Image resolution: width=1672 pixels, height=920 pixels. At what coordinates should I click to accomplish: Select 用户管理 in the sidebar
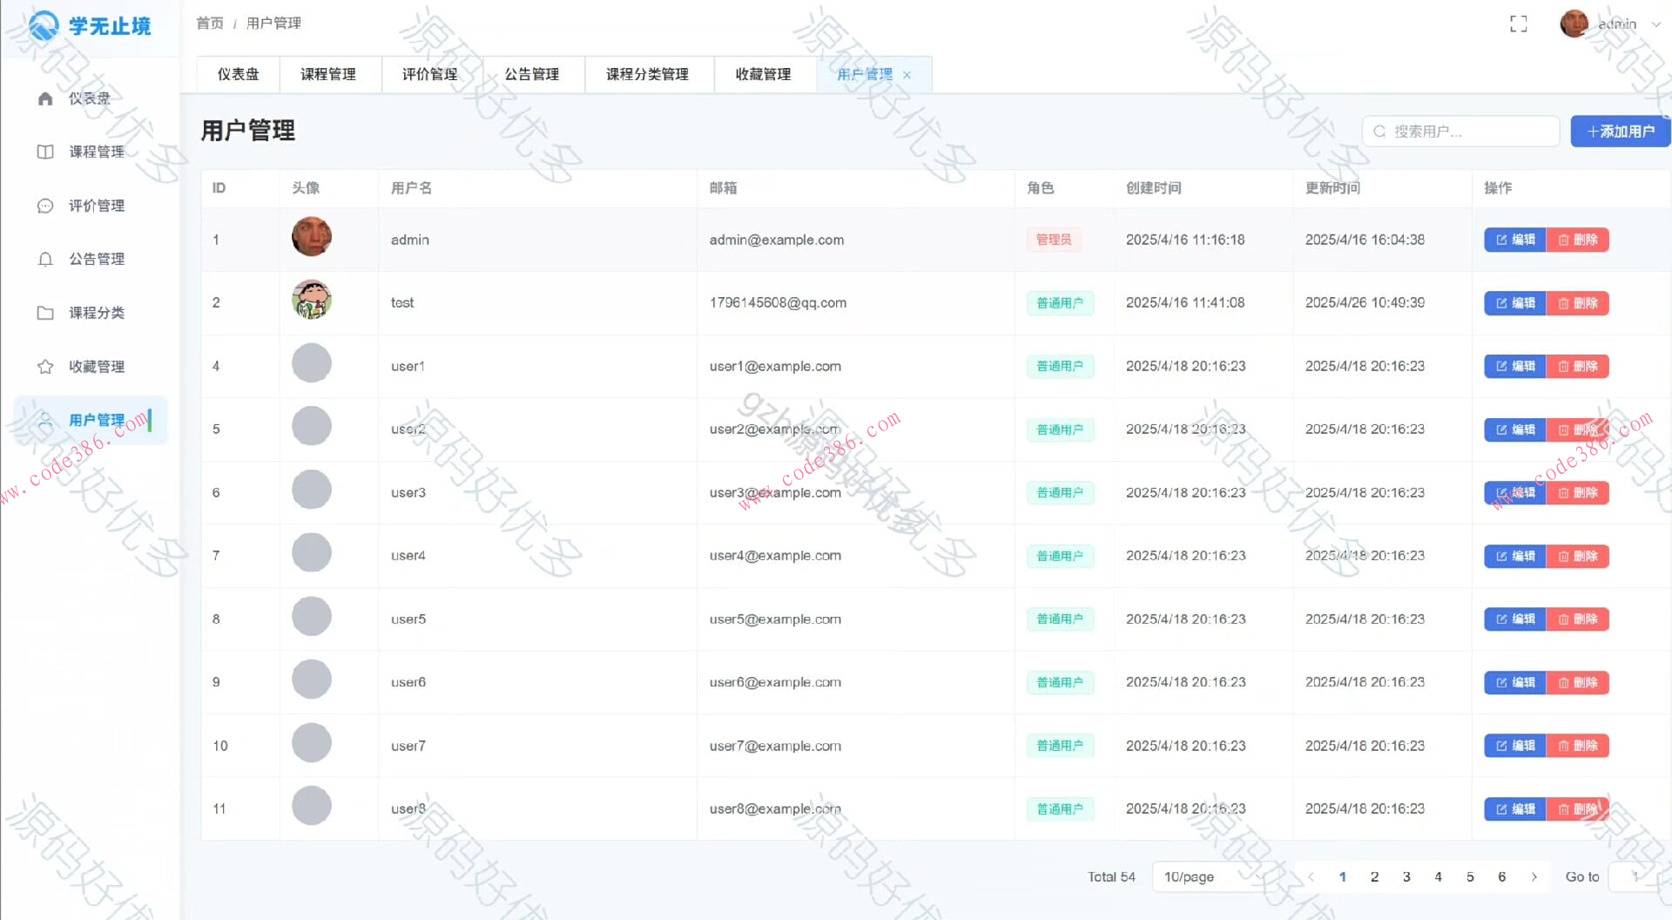tap(91, 420)
